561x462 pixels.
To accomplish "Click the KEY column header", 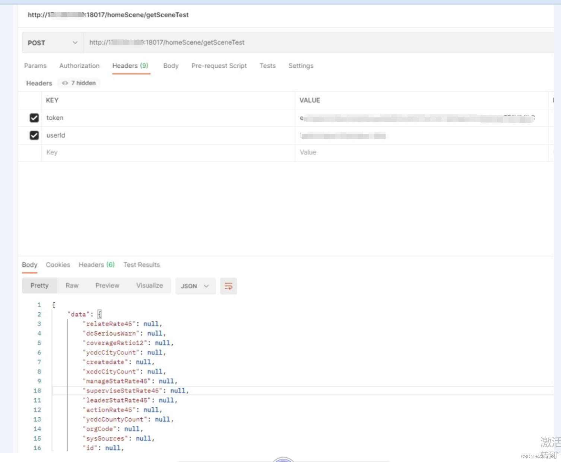I will pos(52,100).
